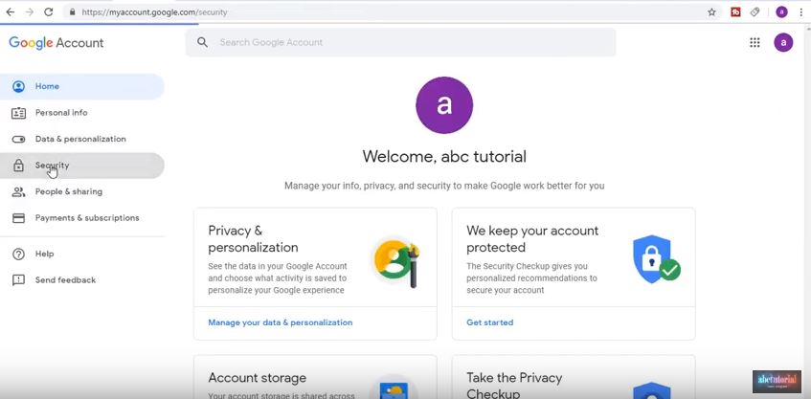Click the Personal info ID card icon
The image size is (811, 399).
point(18,113)
